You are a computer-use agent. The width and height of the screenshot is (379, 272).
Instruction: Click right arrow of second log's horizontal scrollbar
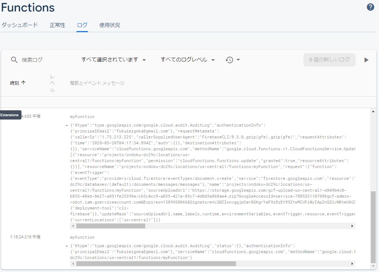pos(352,263)
